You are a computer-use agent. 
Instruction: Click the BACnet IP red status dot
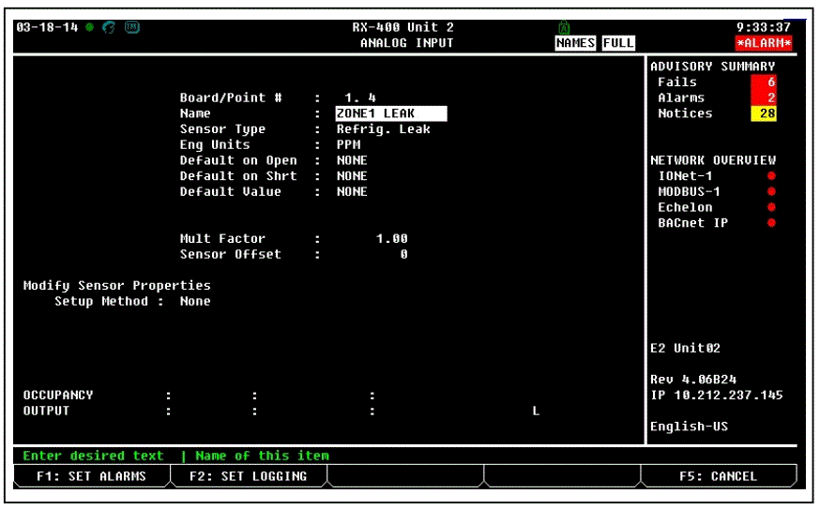(771, 223)
